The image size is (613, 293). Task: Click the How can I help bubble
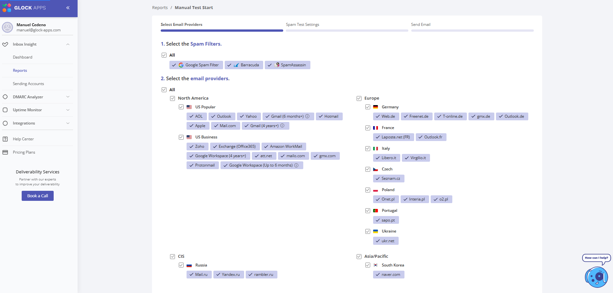pos(597,258)
